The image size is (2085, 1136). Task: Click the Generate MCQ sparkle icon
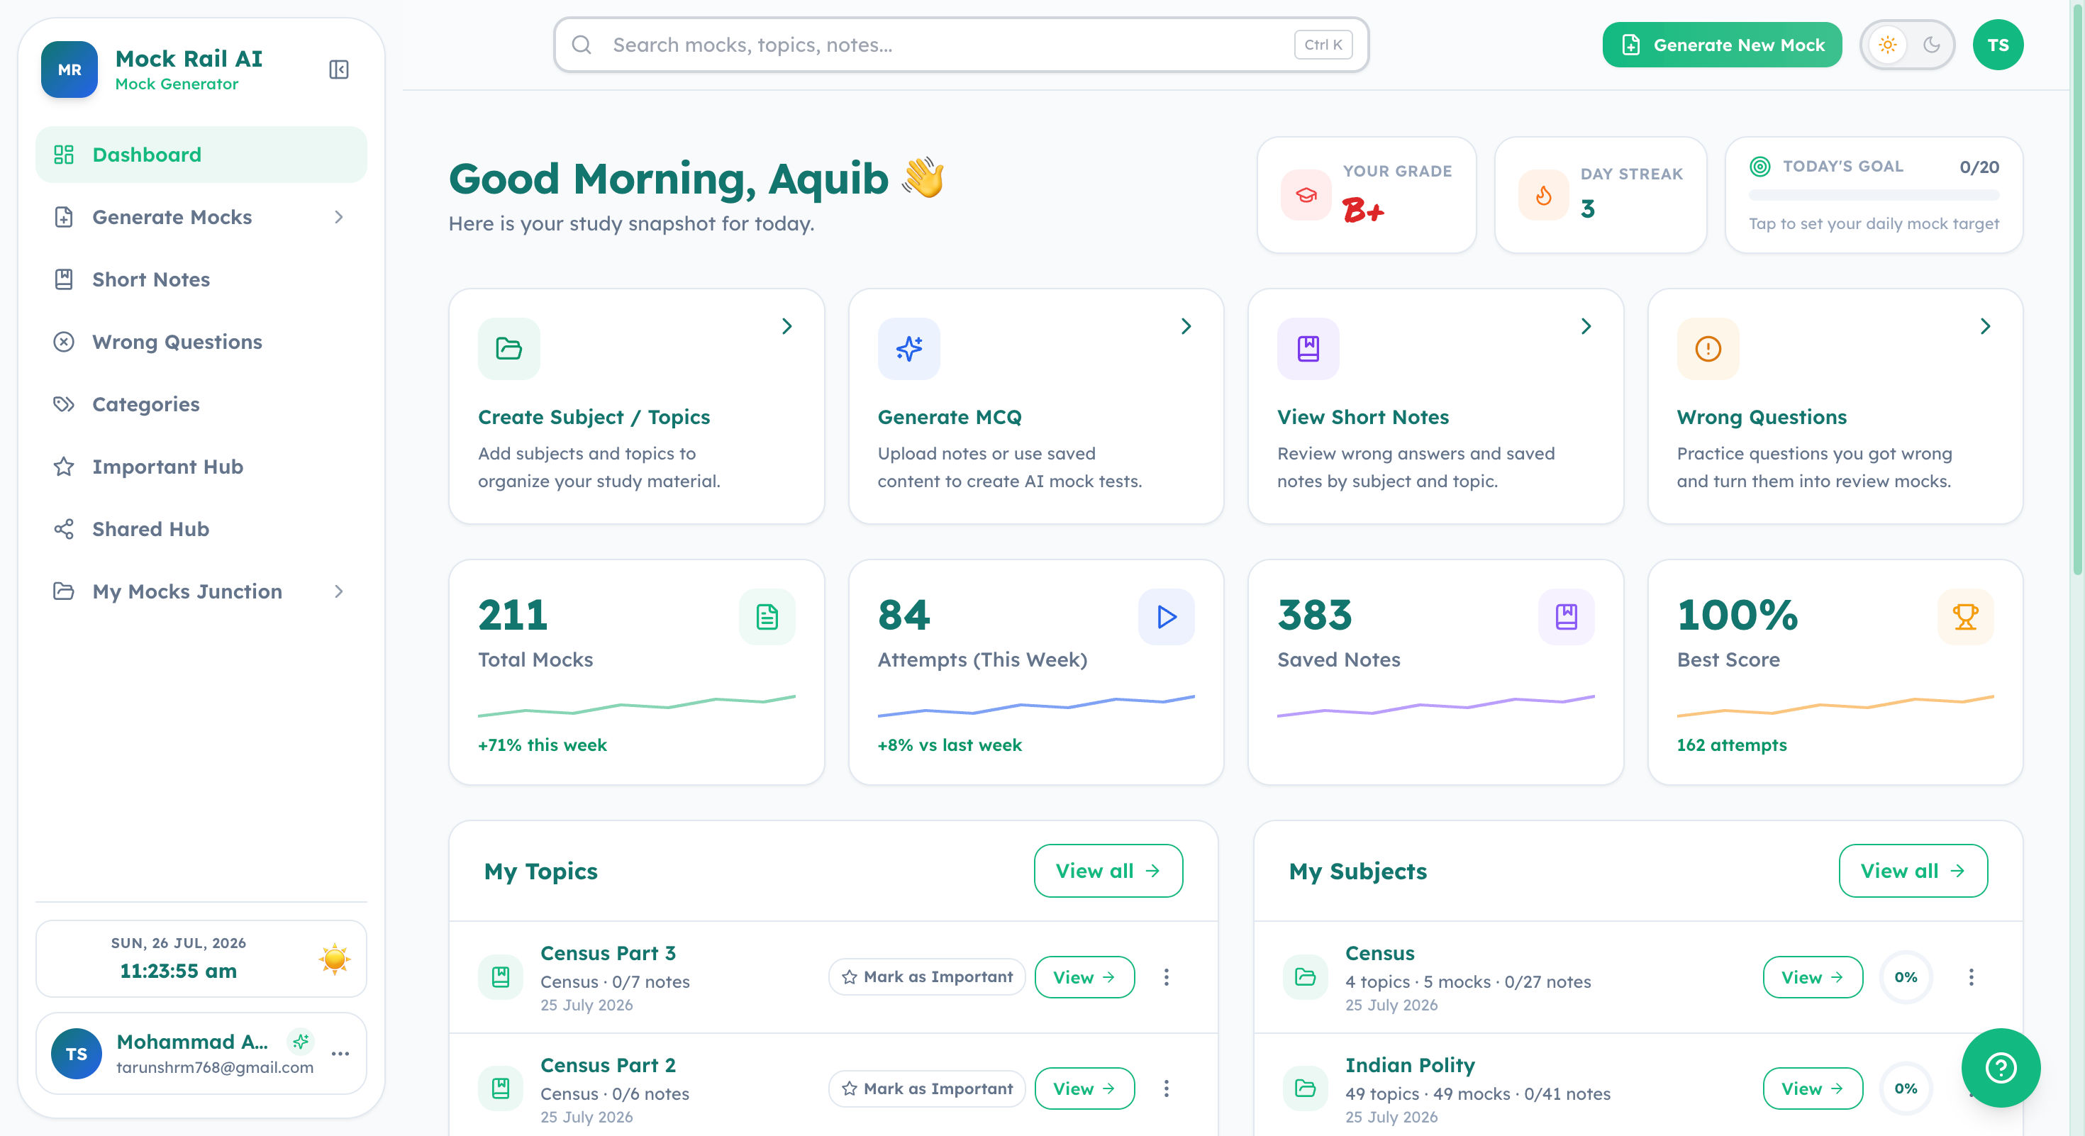click(908, 349)
